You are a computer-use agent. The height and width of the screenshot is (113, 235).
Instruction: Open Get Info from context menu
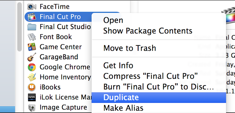[x=118, y=66]
